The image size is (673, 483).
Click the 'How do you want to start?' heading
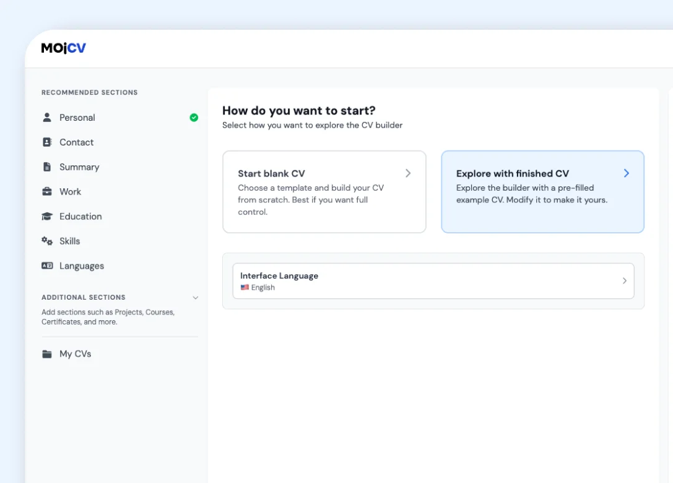pos(298,110)
